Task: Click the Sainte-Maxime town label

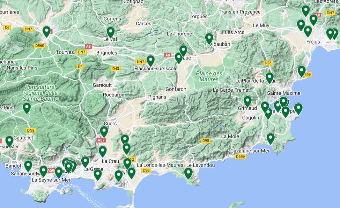Action: coord(283,93)
